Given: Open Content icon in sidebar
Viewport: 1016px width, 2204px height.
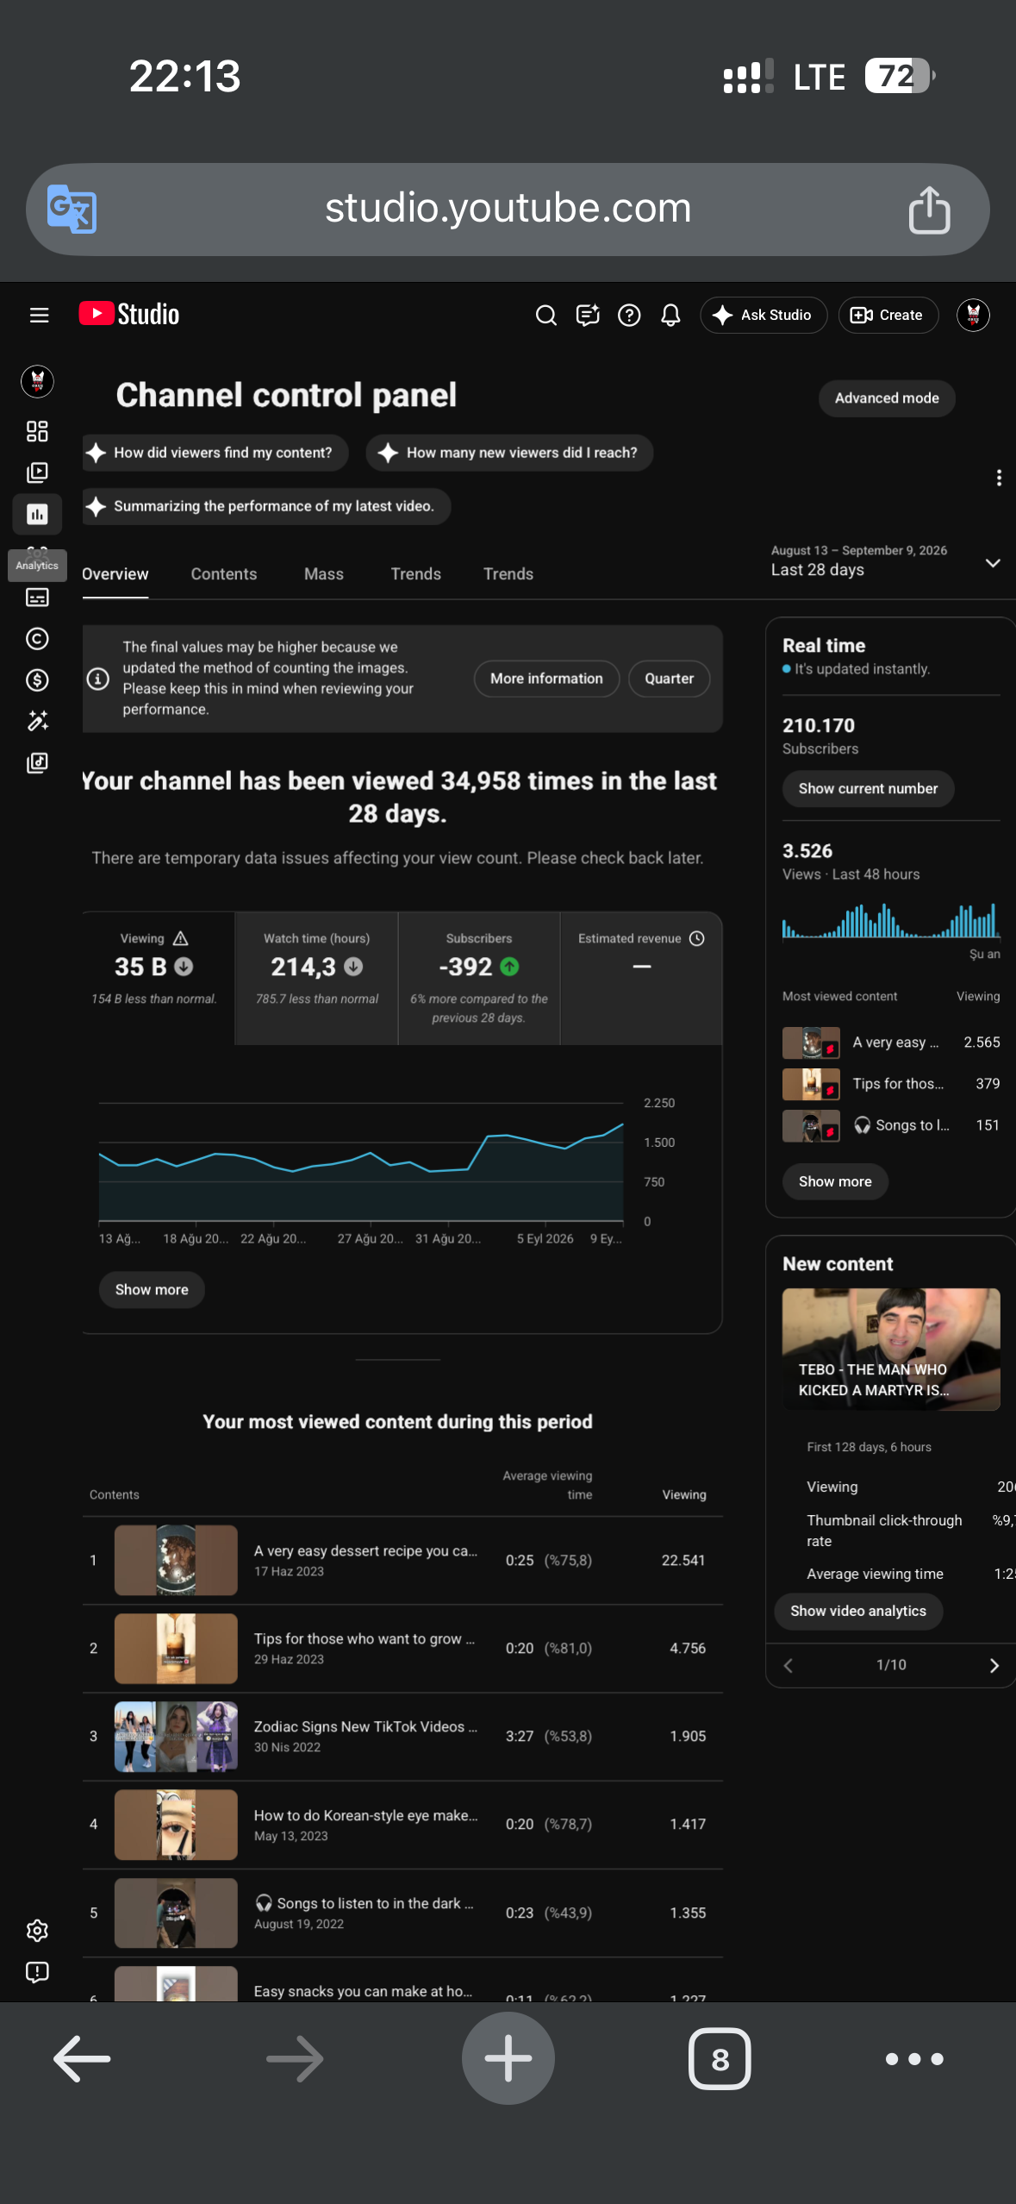Looking at the screenshot, I should point(37,473).
